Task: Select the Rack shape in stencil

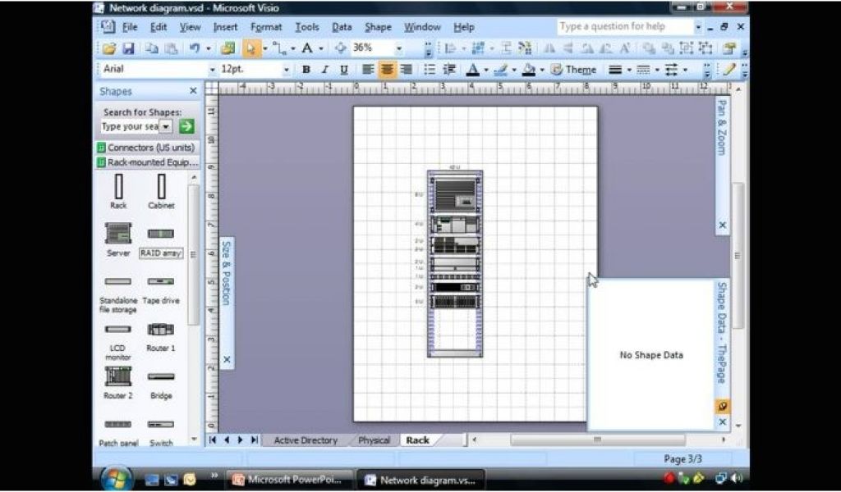Action: [118, 191]
